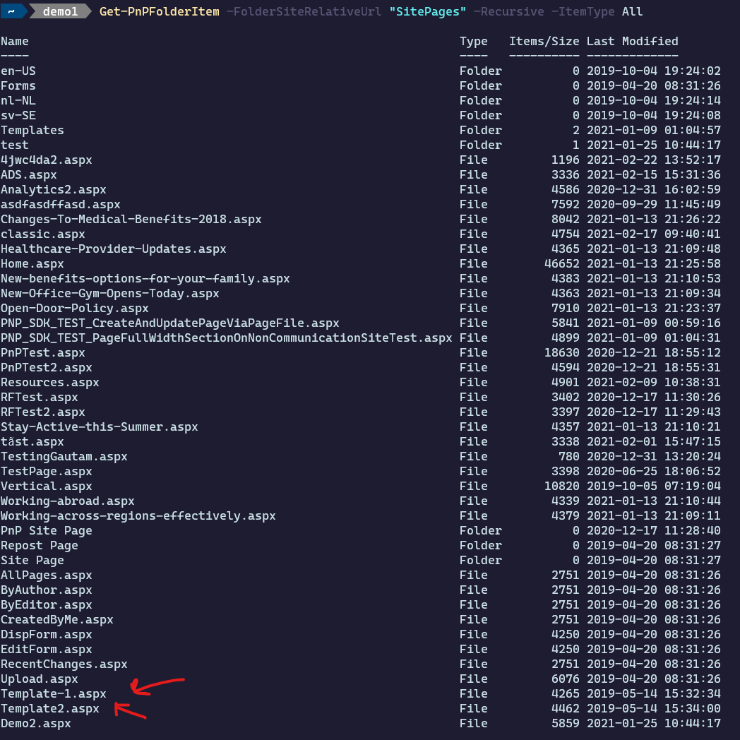Select the Repost Page folder

coord(39,546)
